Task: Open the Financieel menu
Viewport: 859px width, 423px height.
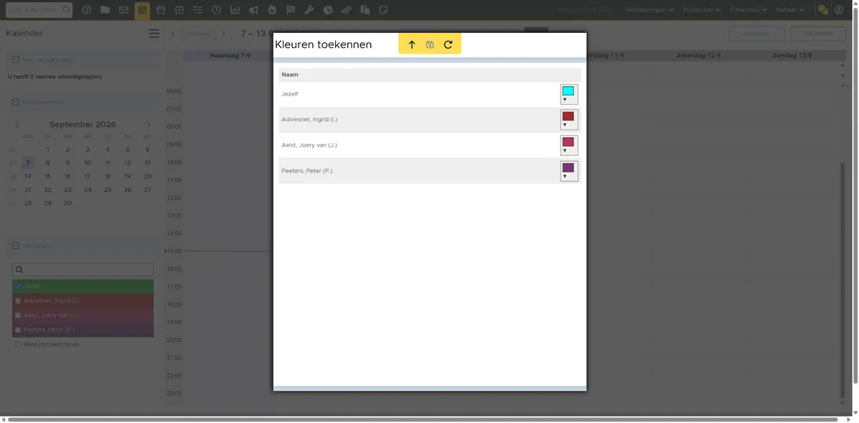Action: pyautogui.click(x=749, y=10)
